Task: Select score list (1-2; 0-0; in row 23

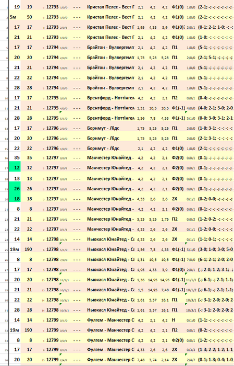Action: click(215, 229)
